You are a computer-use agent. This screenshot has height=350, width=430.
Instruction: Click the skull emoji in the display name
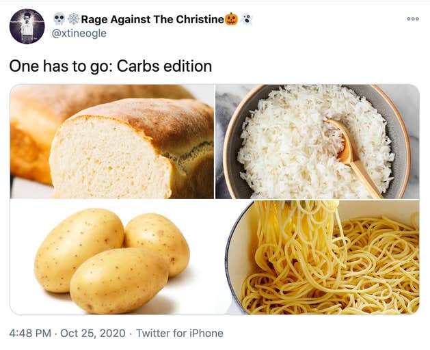[x=59, y=19]
